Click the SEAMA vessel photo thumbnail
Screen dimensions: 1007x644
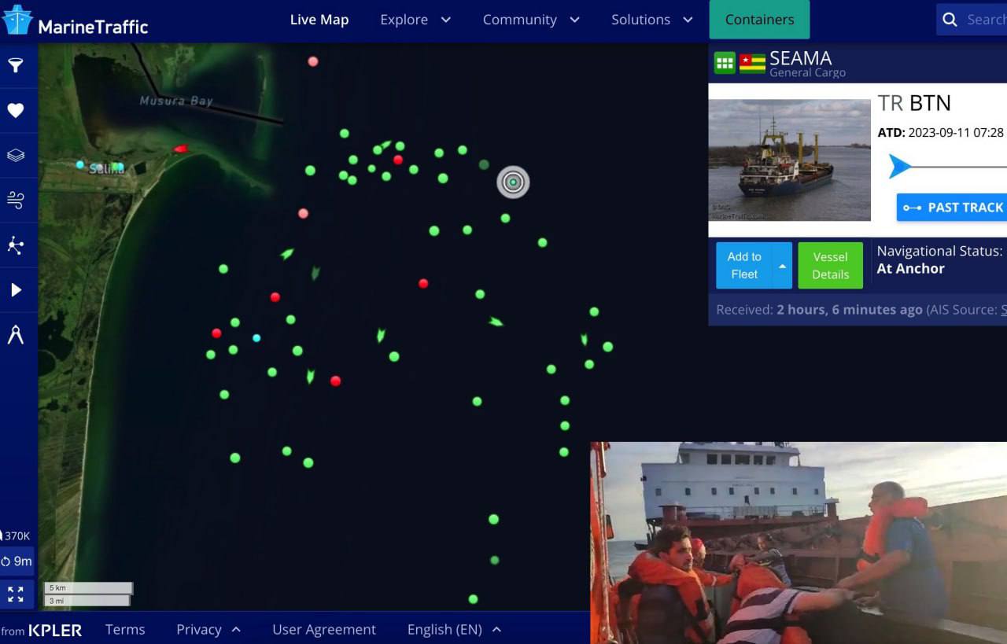(x=789, y=160)
